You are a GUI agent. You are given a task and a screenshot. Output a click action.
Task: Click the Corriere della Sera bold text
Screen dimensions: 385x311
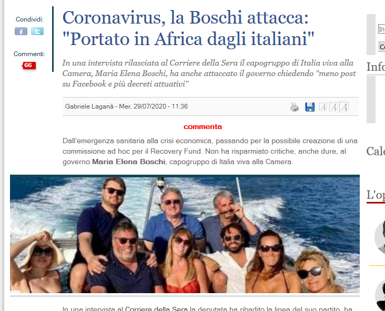coord(156,308)
